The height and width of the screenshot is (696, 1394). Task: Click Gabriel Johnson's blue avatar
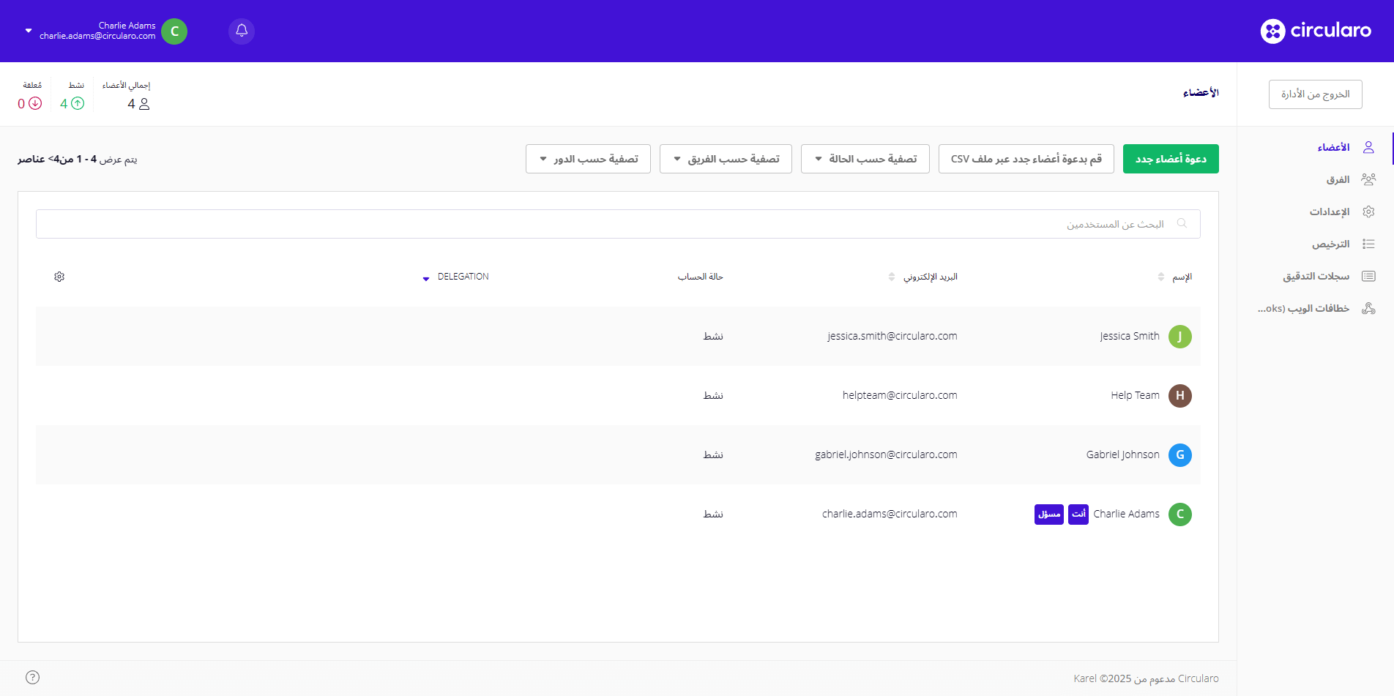(x=1179, y=455)
